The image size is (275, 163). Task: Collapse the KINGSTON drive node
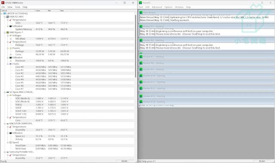pos(5,124)
